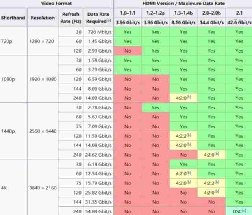Click 1440p 30 Hz Yes cell under 1.2–1.2a
Viewport: 252px width, 215px height.
point(156,107)
